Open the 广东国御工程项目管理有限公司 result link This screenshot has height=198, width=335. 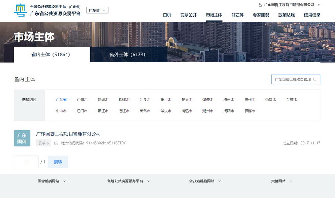pos(68,134)
